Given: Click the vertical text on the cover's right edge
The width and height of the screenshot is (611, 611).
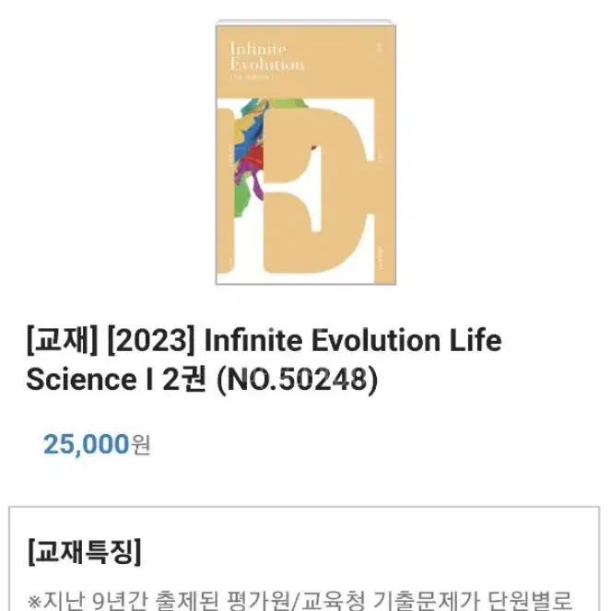Looking at the screenshot, I should (x=382, y=257).
